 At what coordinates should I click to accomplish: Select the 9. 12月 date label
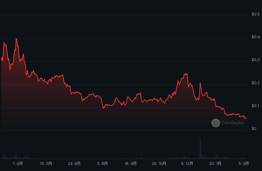(187, 164)
